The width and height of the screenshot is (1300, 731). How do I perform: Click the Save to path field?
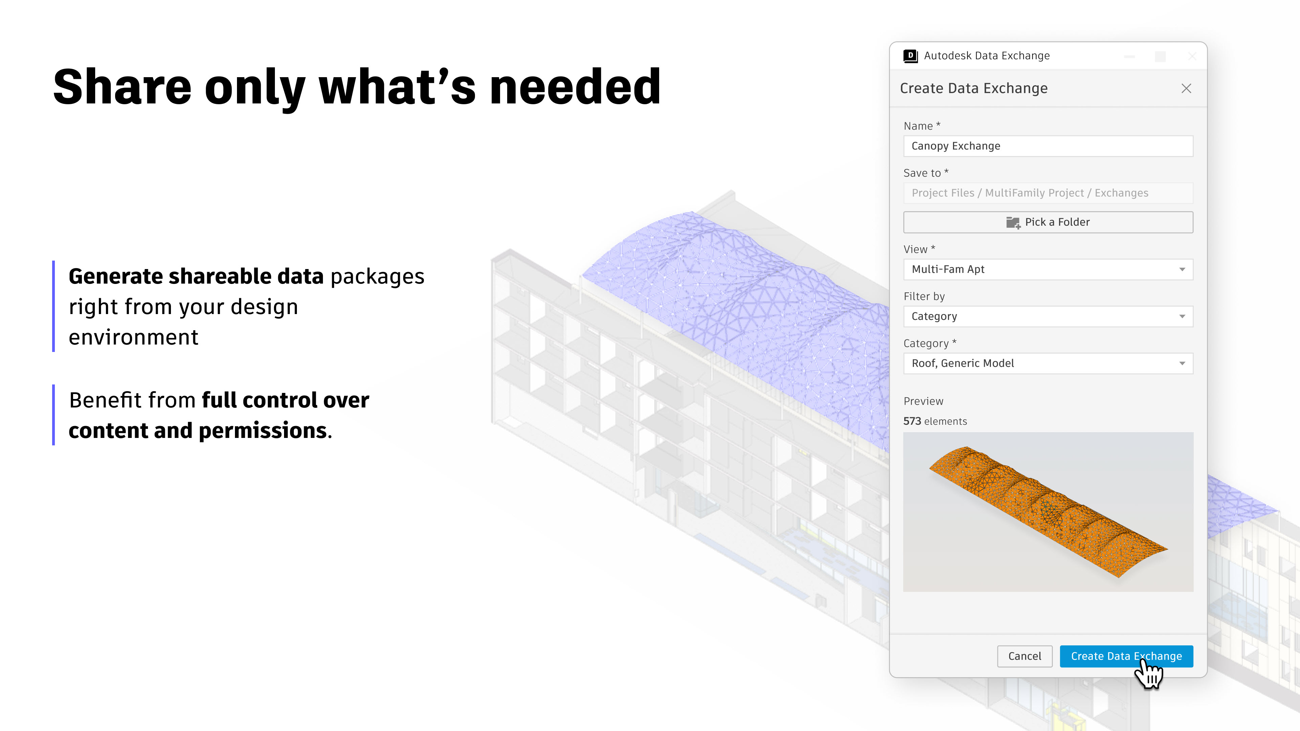pos(1048,193)
